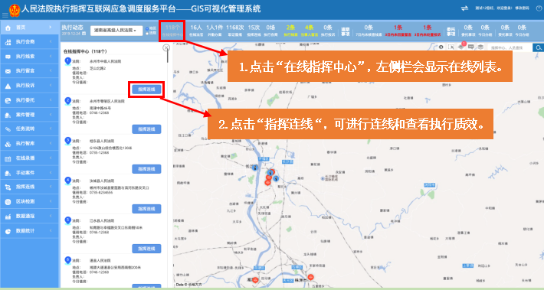This screenshot has width=544, height=290.
Task: Open the calendar icon beside 2019-12-24
Action: pos(84,34)
